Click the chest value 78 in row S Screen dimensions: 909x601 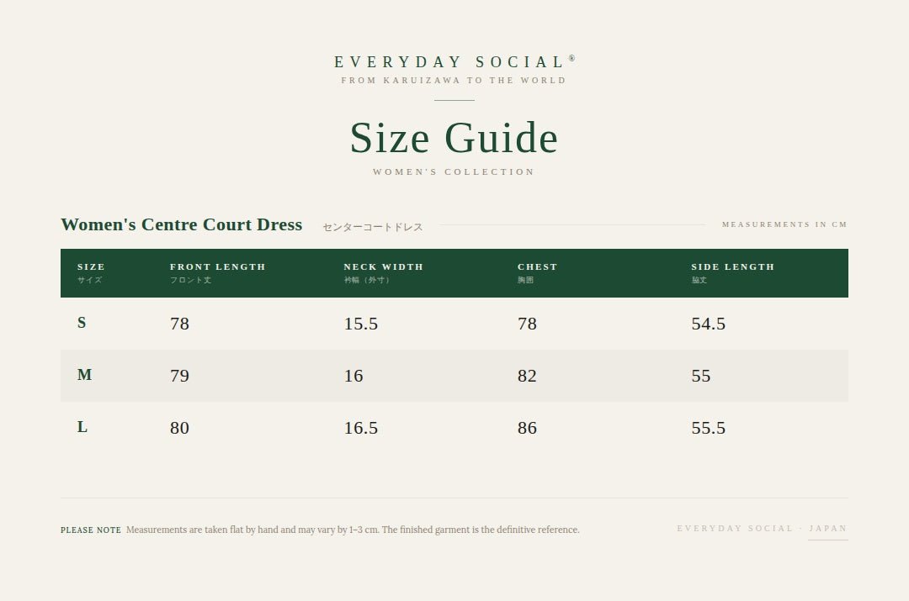pos(527,324)
